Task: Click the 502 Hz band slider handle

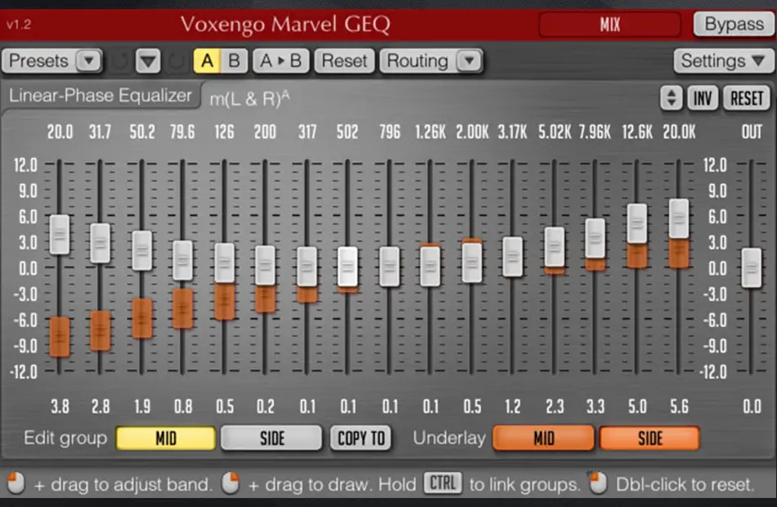Action: 348,266
